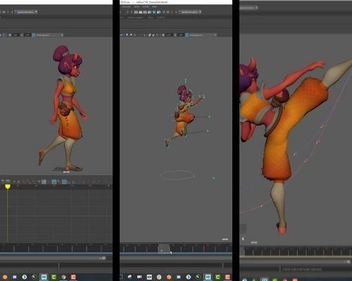
Task: Toggle color management icon above the walking character
Action: [34, 35]
